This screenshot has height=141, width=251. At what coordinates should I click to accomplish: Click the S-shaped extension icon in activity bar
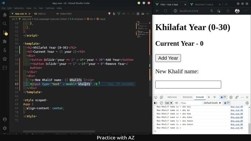(x=5, y=50)
